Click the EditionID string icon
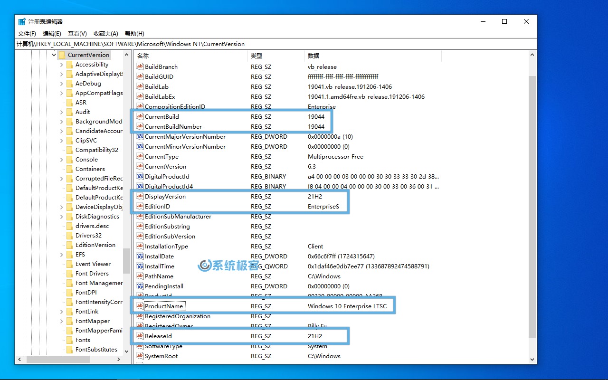Screen dimensions: 608x380 (x=140, y=207)
